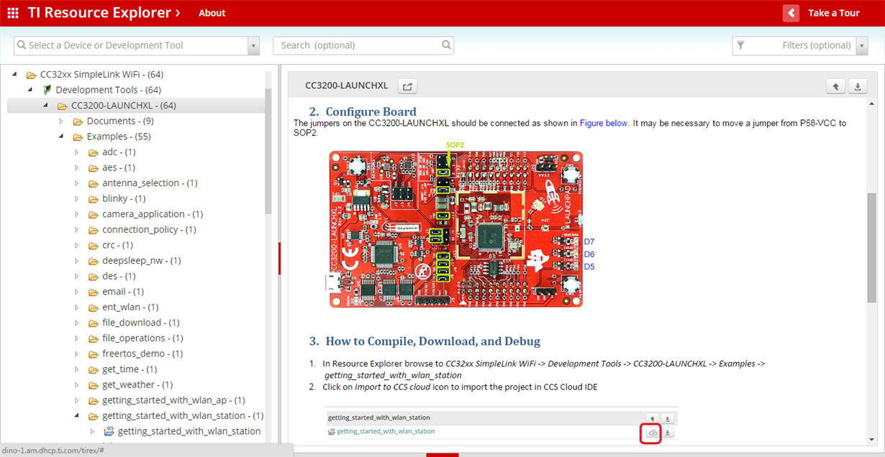Viewport: 885px width, 457px height.
Task: Click folder icon of Documents node
Action: [x=78, y=121]
